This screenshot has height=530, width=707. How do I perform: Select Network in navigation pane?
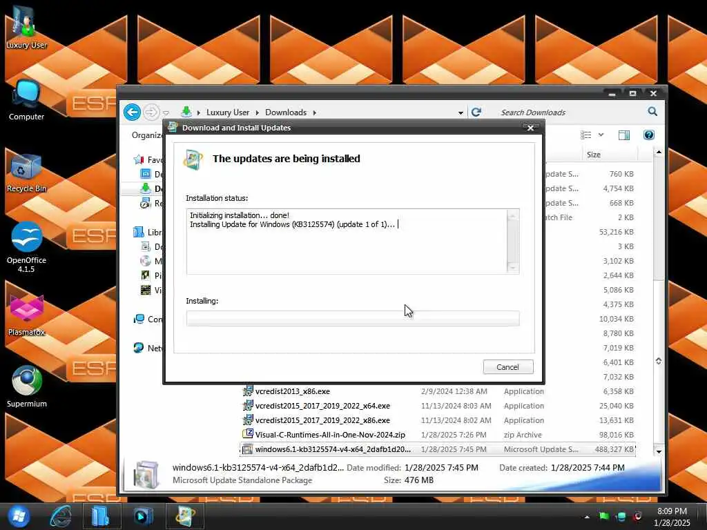tap(149, 348)
